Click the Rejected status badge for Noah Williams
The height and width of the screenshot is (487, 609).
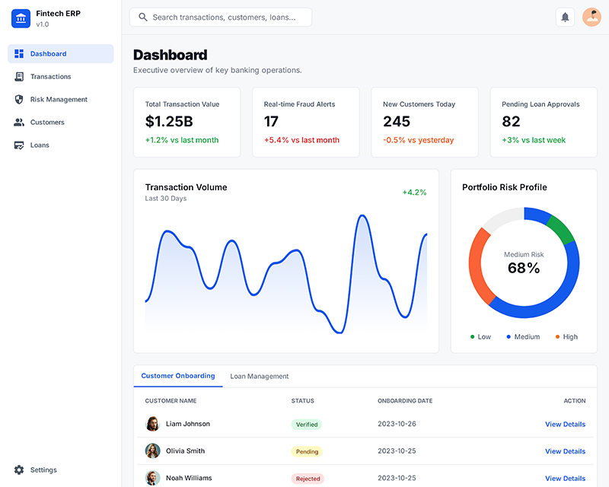[307, 478]
